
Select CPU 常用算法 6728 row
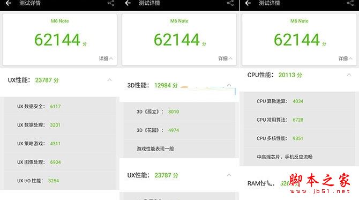(x=299, y=120)
